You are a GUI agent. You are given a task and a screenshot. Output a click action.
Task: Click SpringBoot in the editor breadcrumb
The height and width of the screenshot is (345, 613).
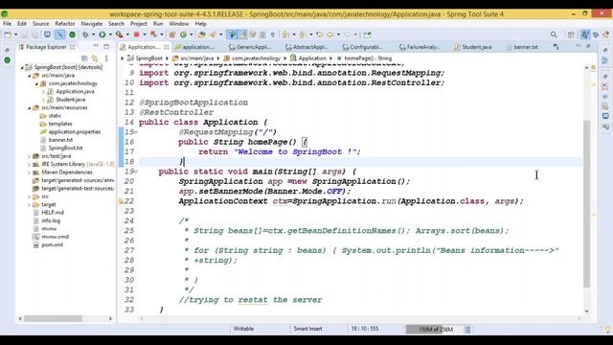pyautogui.click(x=148, y=58)
